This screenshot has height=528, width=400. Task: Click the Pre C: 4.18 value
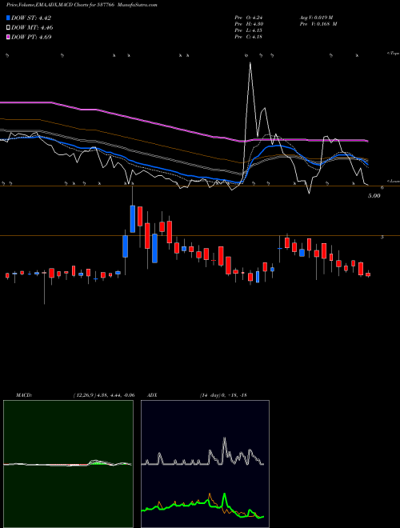click(249, 37)
